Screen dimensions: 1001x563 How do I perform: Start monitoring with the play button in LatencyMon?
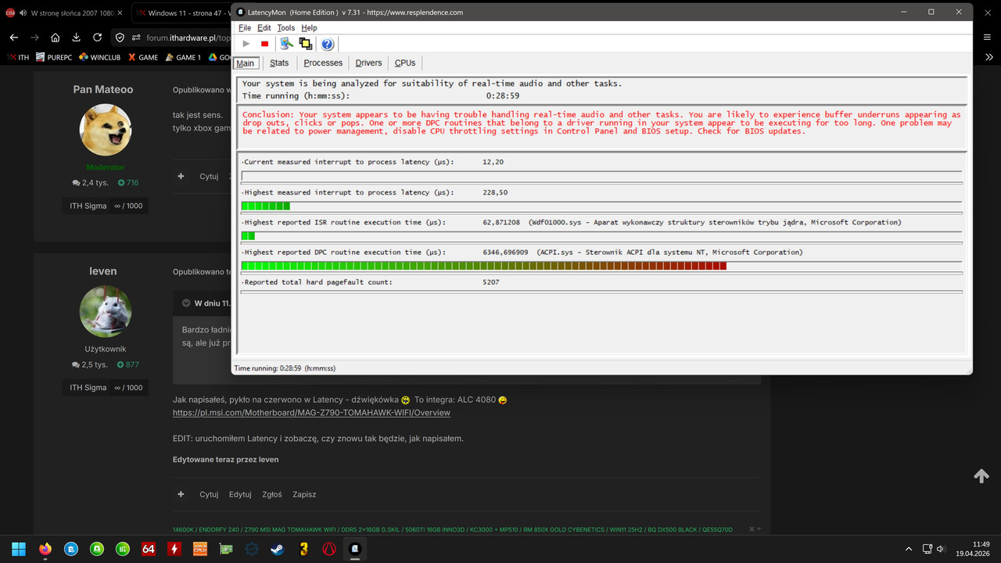tap(246, 44)
